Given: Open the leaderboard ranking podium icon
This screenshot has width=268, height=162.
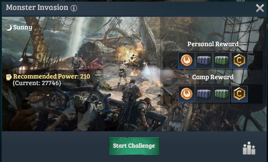Looking at the screenshot, I should (249, 148).
